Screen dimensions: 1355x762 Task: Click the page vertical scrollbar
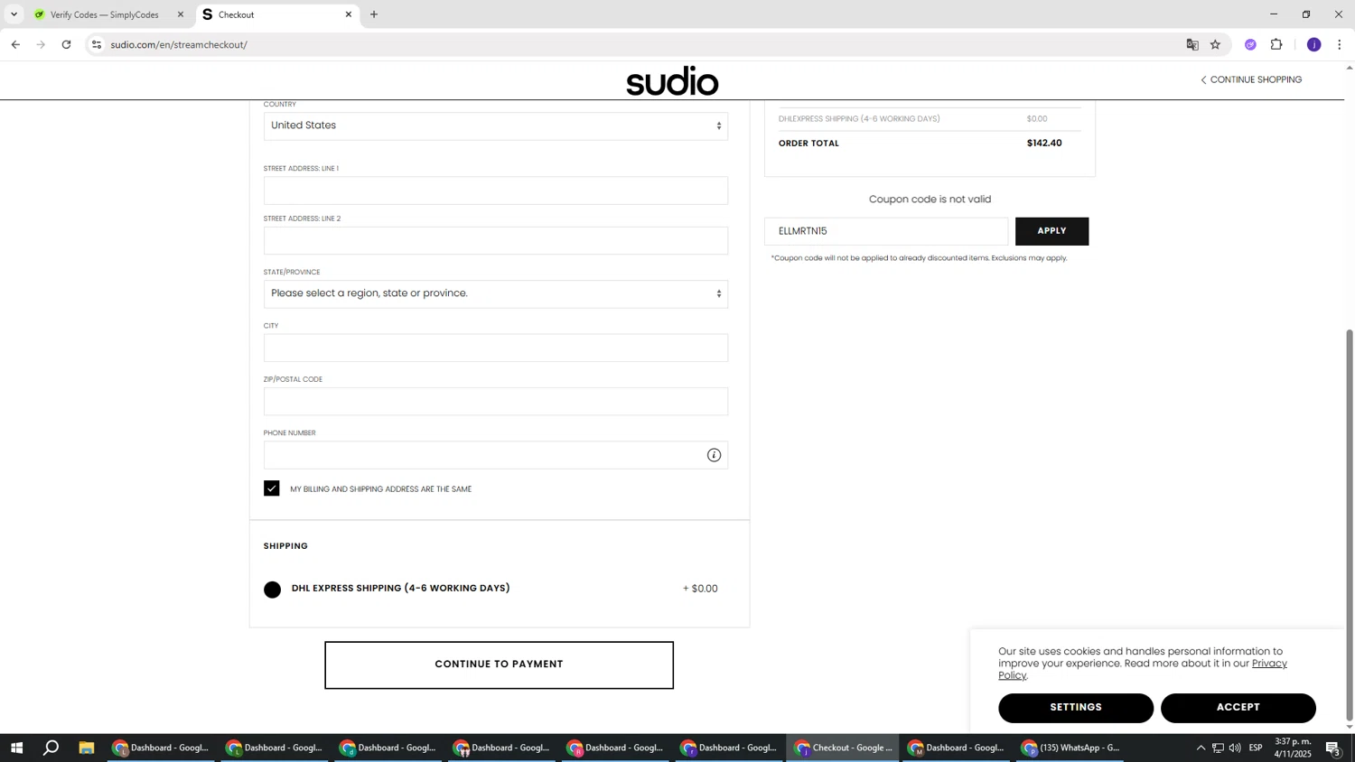point(1350,525)
